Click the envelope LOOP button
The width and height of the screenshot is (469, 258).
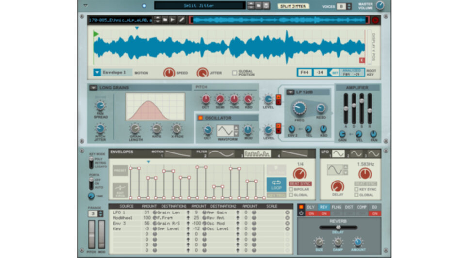point(276,184)
